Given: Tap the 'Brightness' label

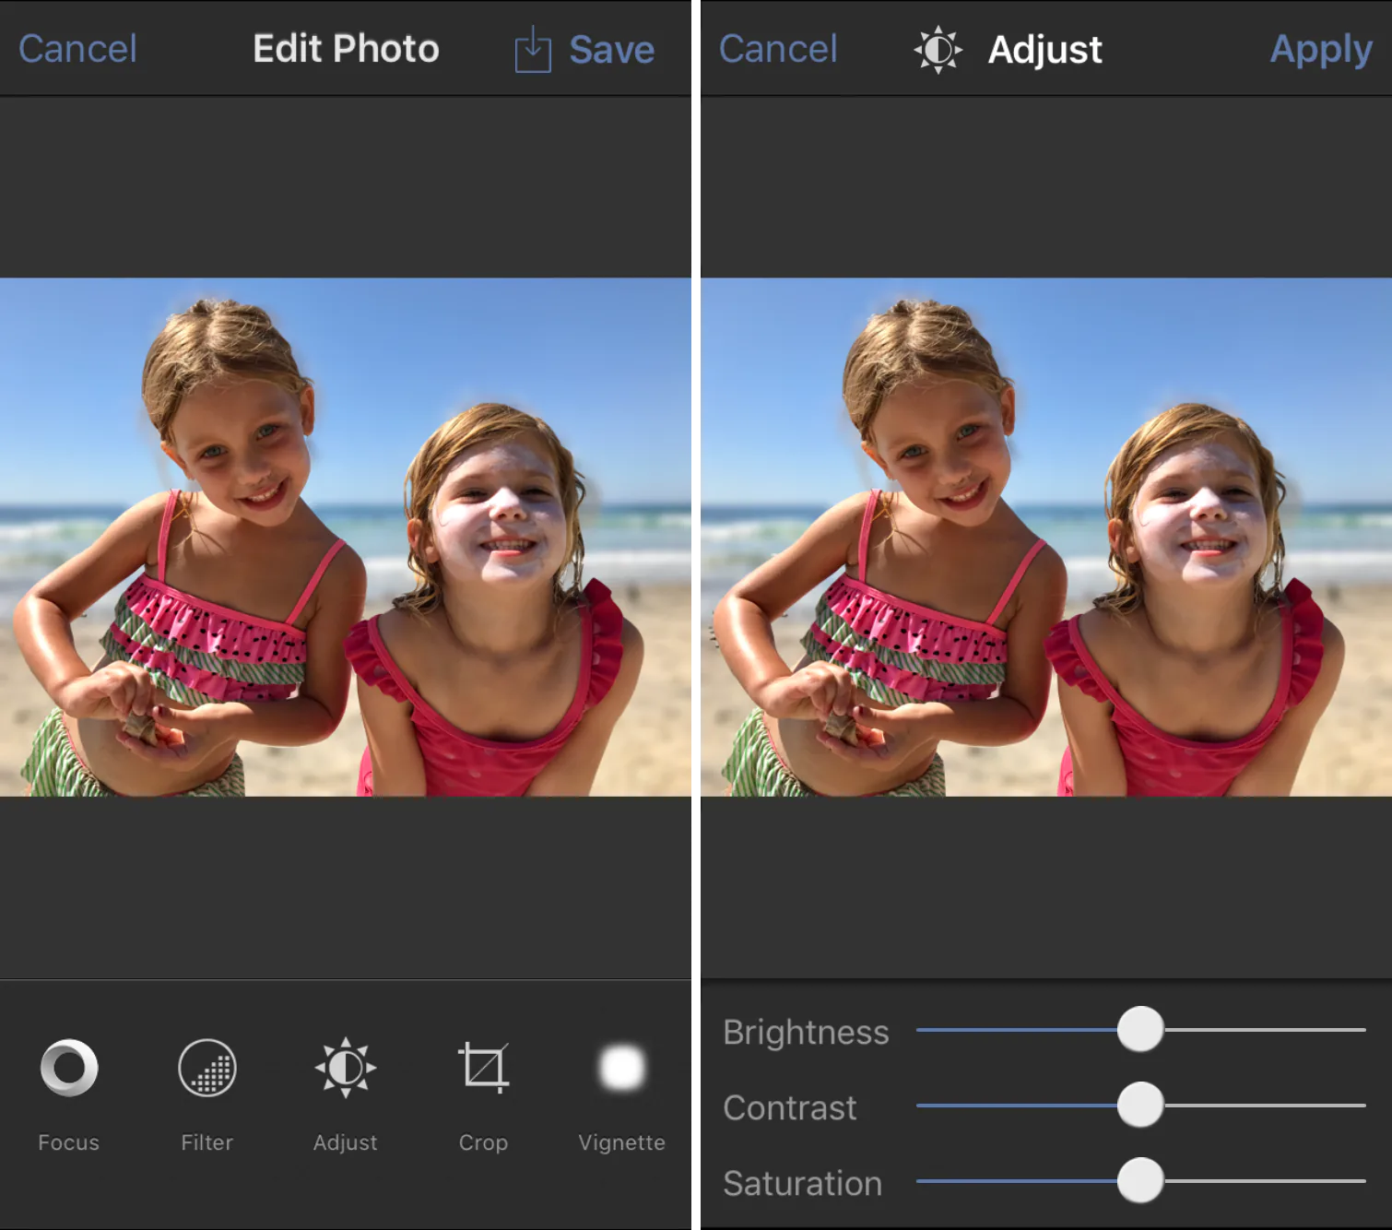Looking at the screenshot, I should point(806,1033).
